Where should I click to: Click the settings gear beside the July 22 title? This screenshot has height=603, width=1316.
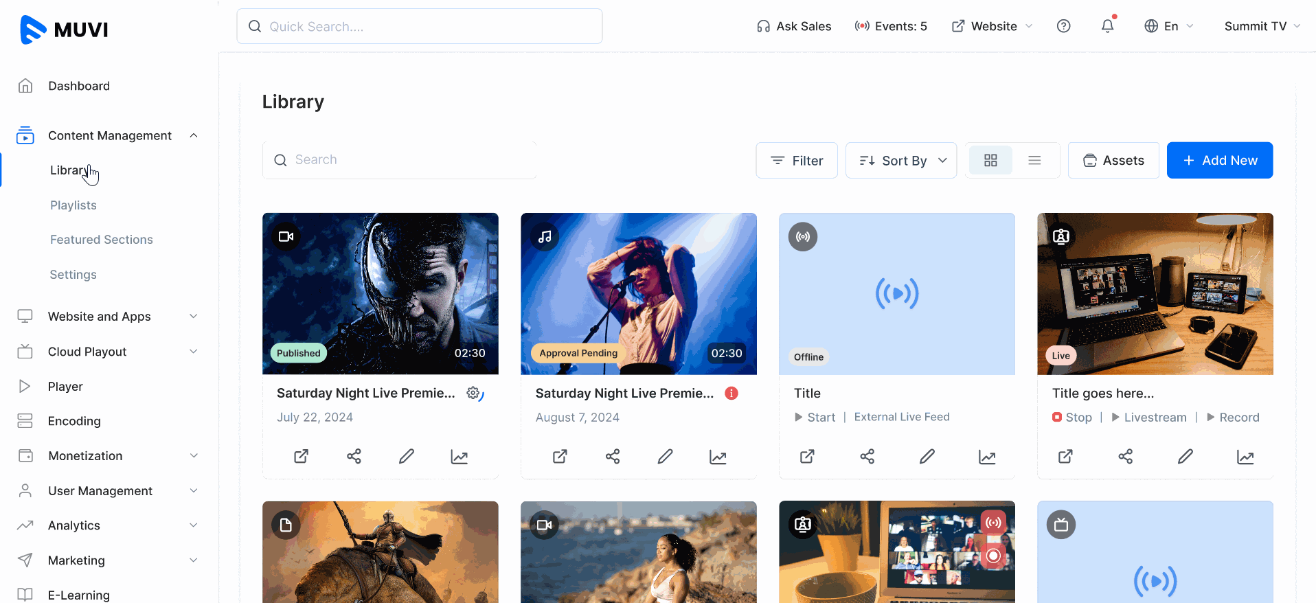pos(475,394)
